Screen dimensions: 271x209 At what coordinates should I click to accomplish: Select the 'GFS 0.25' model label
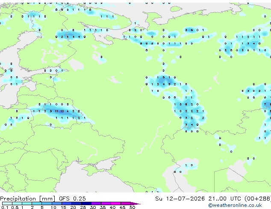[x=72, y=199]
